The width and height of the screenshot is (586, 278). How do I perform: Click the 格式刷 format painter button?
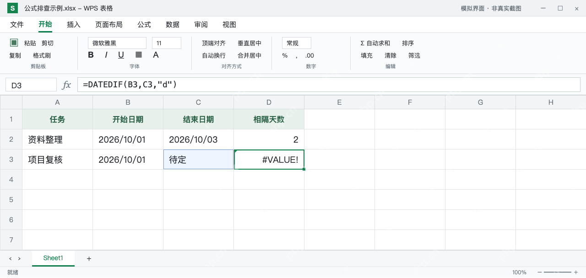tap(42, 56)
